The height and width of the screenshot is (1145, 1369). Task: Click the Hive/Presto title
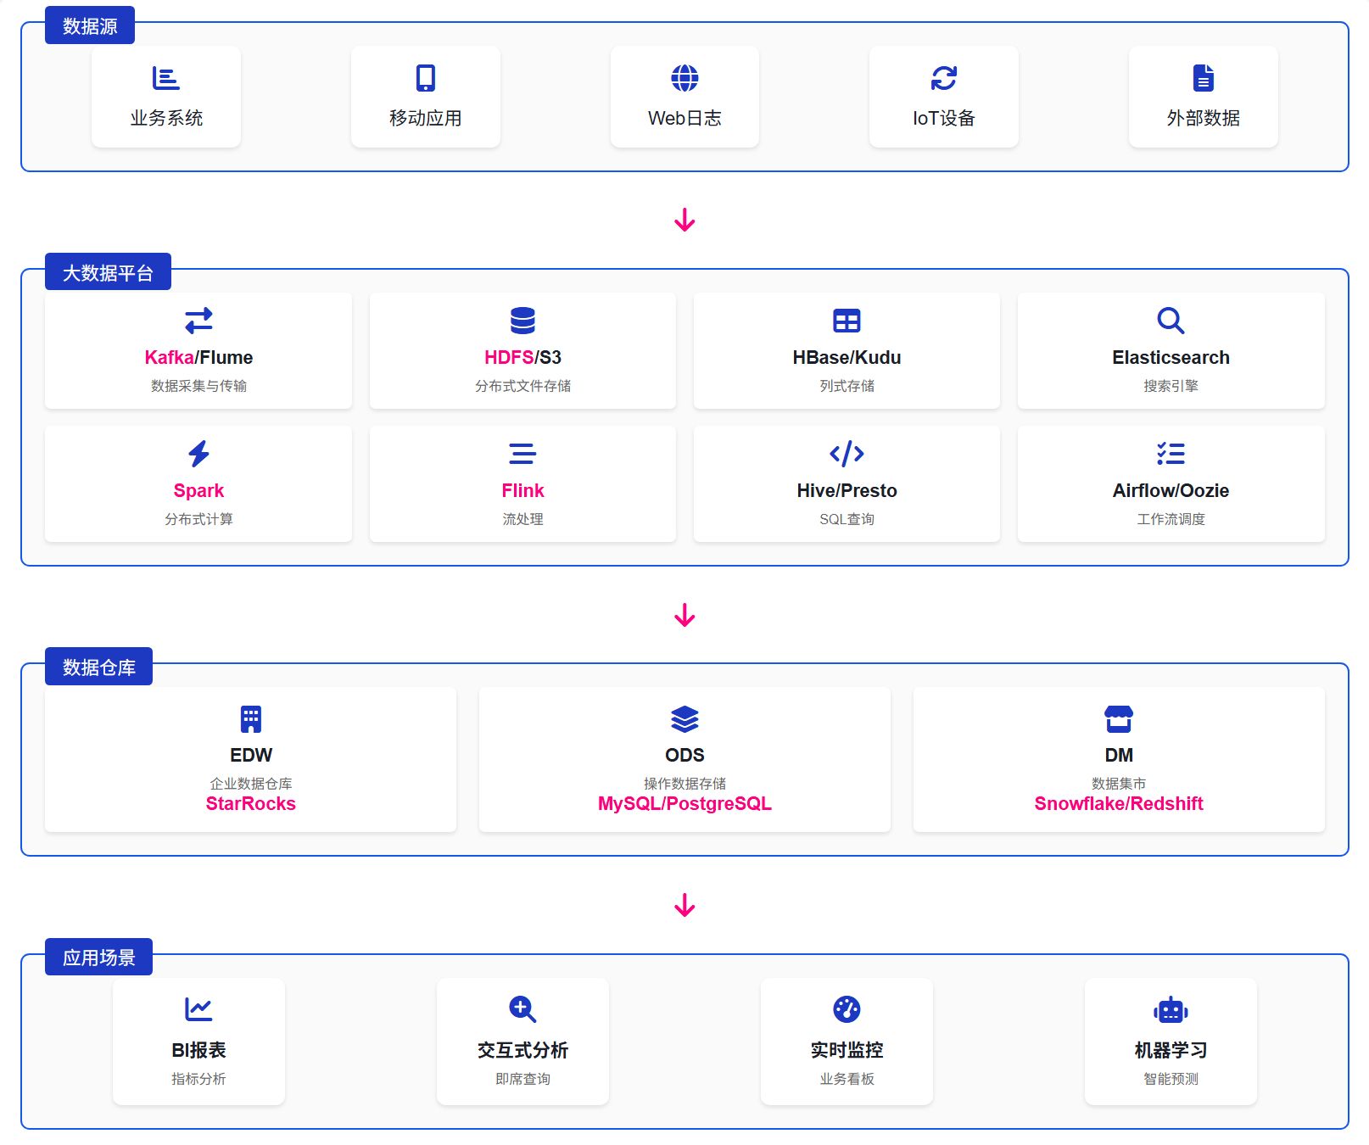coord(847,491)
